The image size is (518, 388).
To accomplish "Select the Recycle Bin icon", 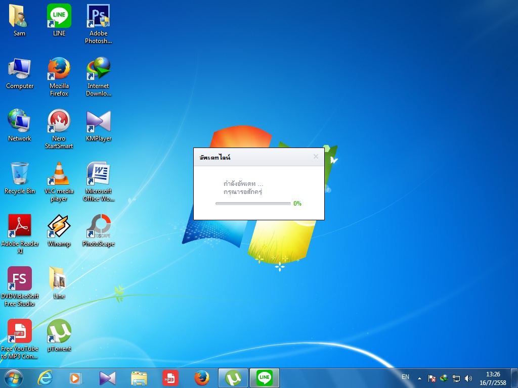I will [x=20, y=178].
